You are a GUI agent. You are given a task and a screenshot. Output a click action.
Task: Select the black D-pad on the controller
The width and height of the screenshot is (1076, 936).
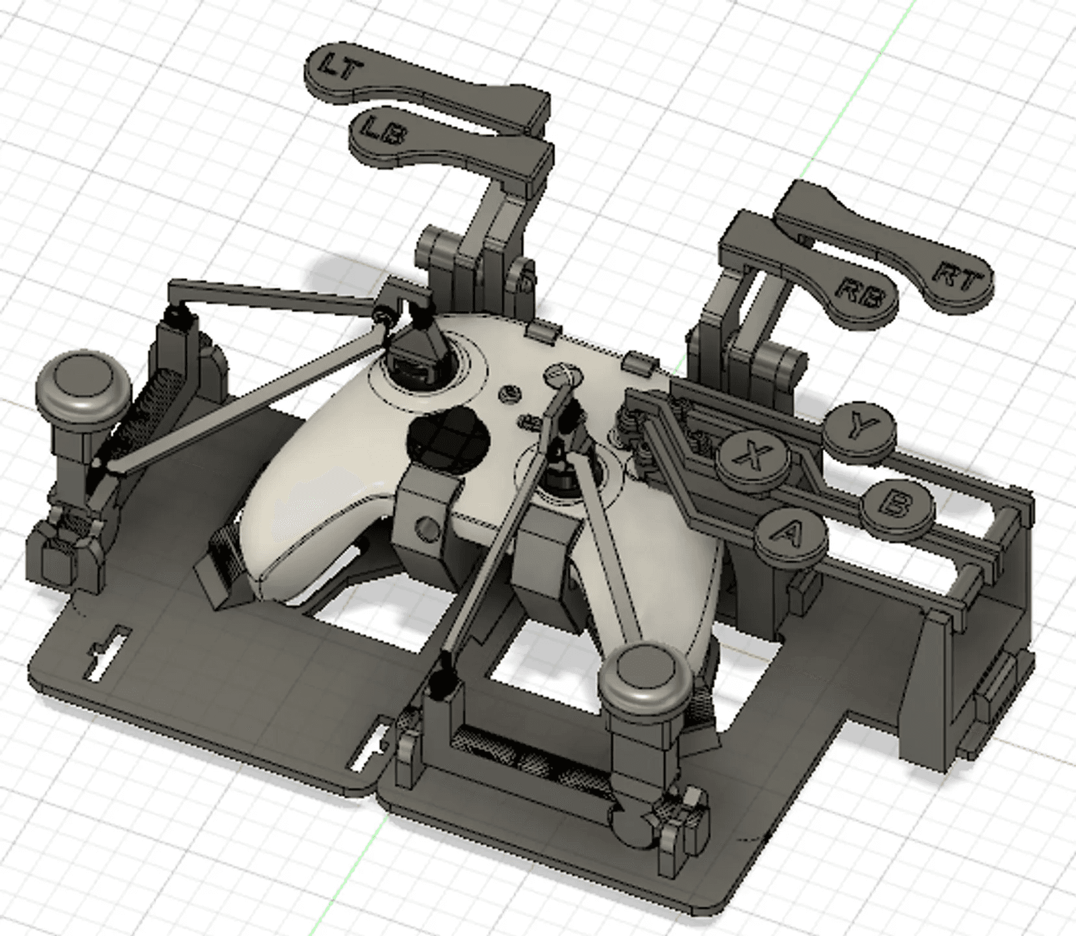pyautogui.click(x=448, y=439)
